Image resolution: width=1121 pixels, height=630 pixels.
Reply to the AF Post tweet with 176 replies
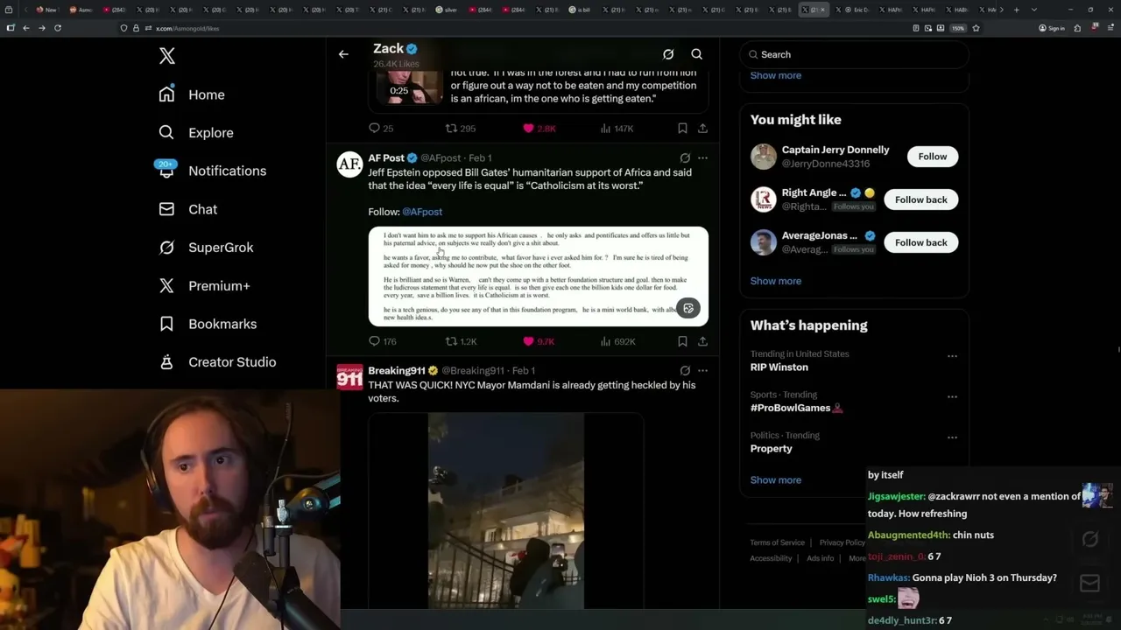point(383,341)
